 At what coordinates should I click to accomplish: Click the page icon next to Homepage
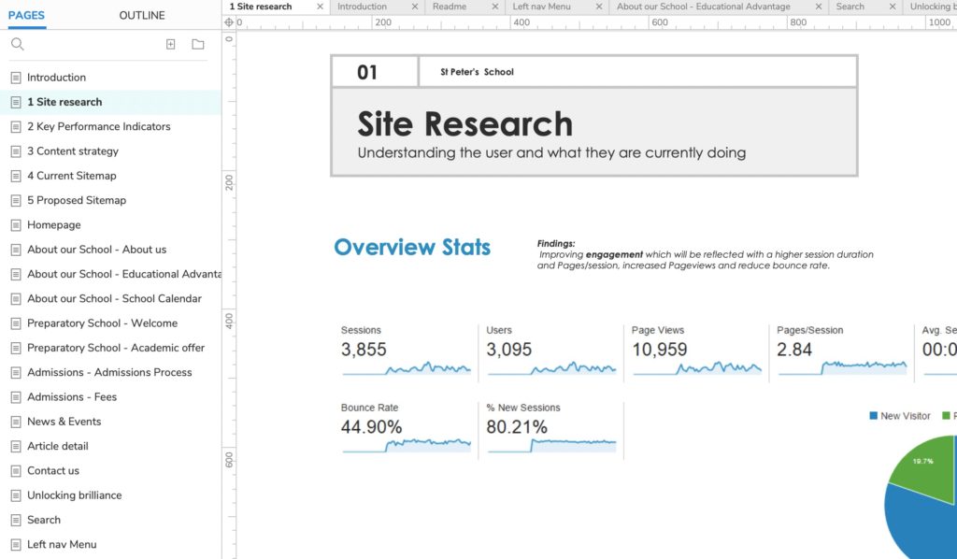point(16,225)
